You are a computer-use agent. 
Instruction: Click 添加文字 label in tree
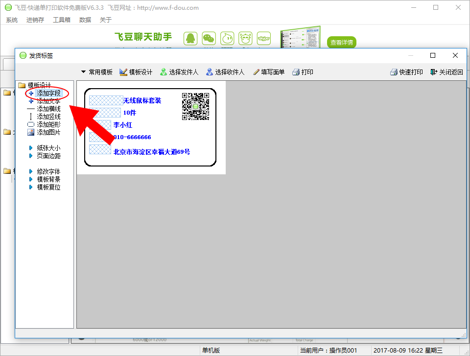point(48,101)
